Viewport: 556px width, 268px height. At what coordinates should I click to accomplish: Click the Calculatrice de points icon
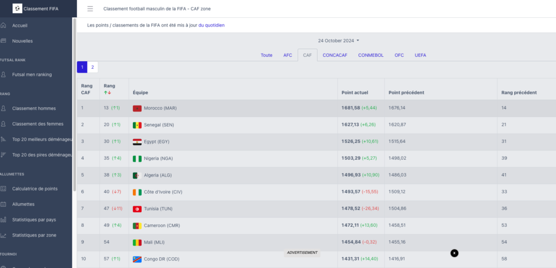4,188
